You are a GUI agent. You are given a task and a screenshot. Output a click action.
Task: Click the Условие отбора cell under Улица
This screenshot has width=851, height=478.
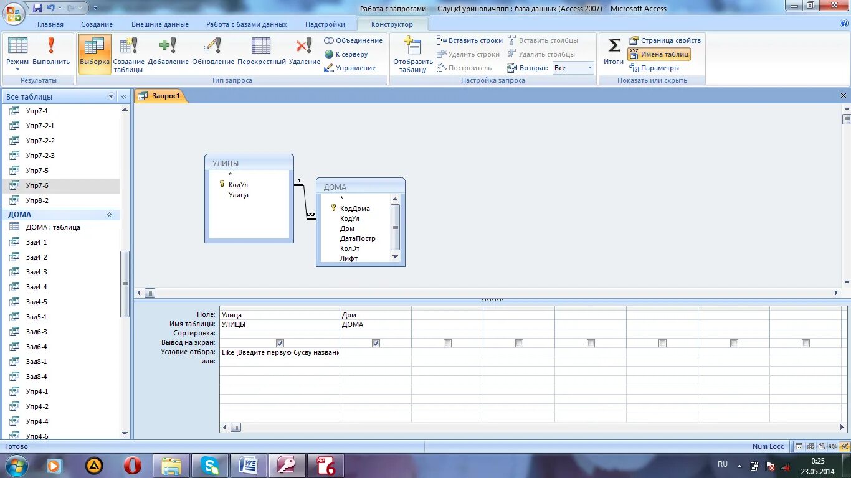pyautogui.click(x=280, y=352)
